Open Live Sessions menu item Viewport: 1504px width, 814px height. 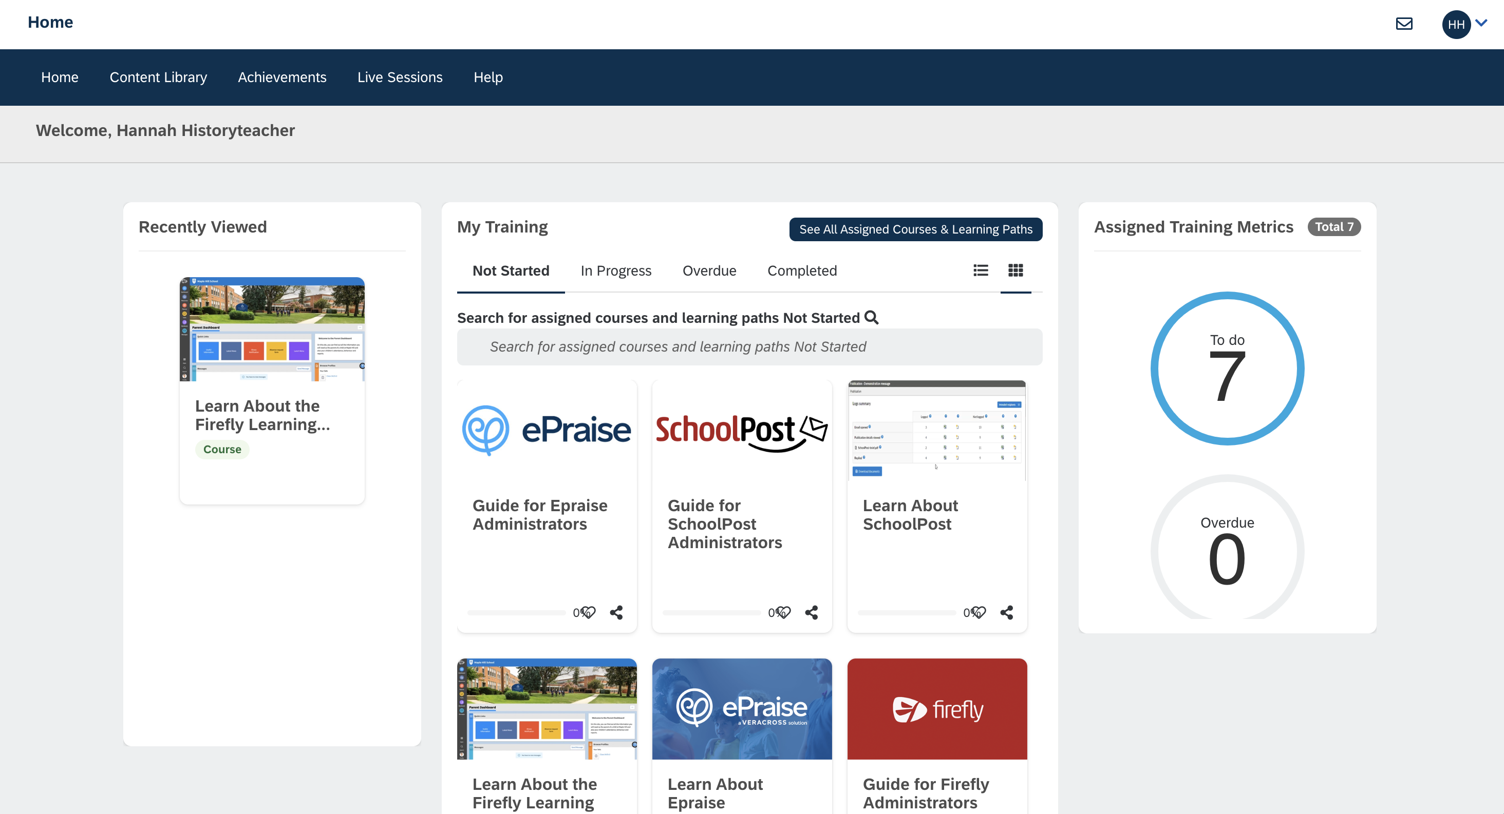400,77
